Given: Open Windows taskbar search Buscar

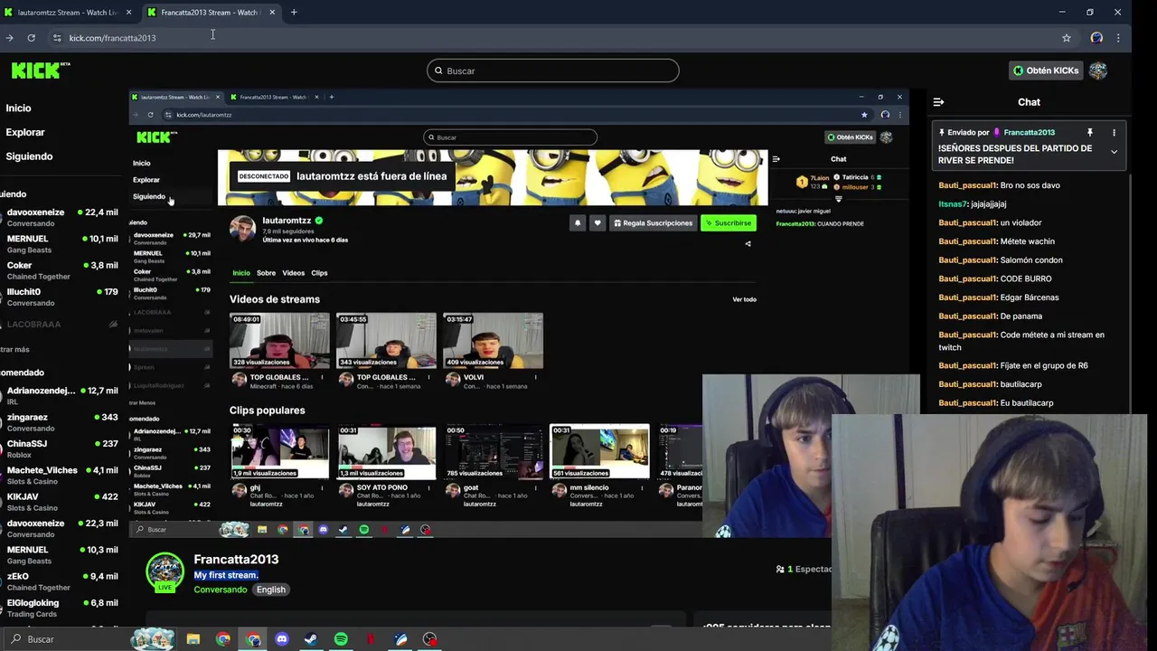Looking at the screenshot, I should pyautogui.click(x=65, y=639).
